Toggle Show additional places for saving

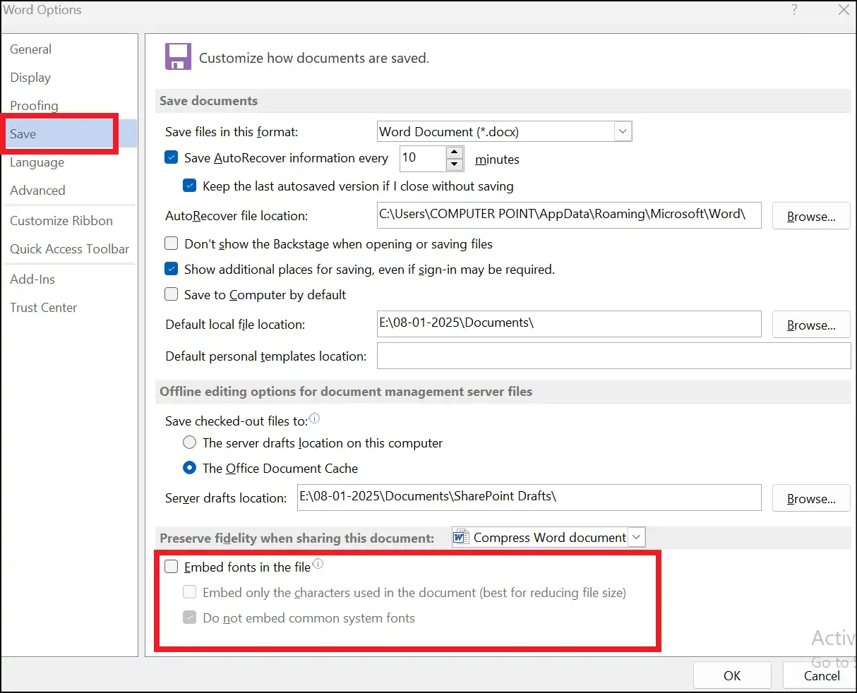coord(172,269)
